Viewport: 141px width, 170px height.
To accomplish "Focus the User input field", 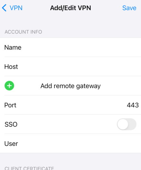I will coord(80,144).
